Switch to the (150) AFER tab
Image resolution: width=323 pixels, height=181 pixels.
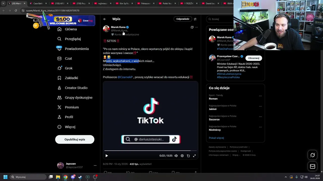pyautogui.click(x=60, y=4)
